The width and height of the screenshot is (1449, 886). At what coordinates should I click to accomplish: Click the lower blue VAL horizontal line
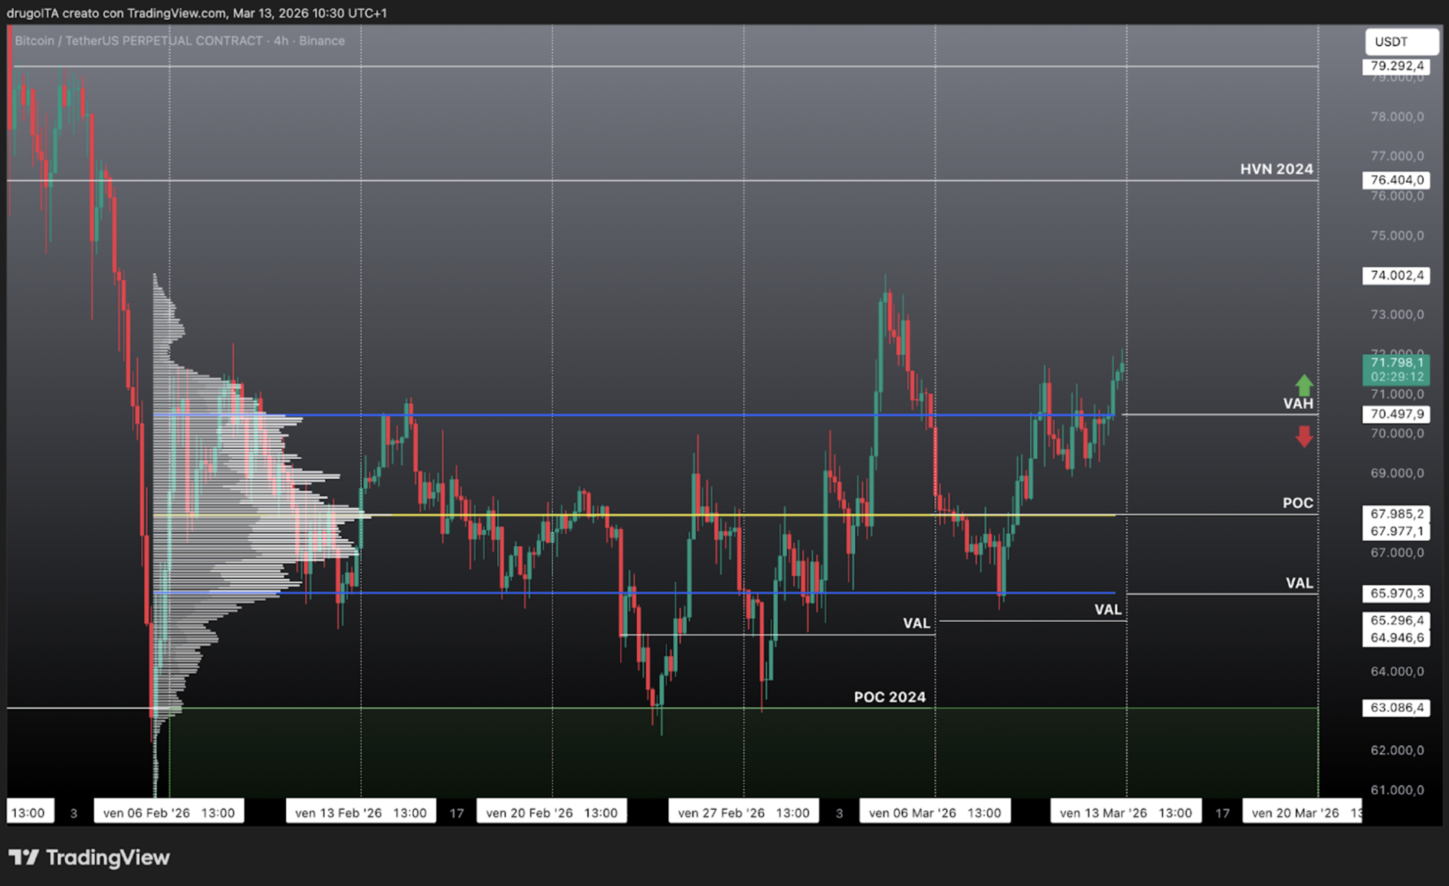pos(634,593)
